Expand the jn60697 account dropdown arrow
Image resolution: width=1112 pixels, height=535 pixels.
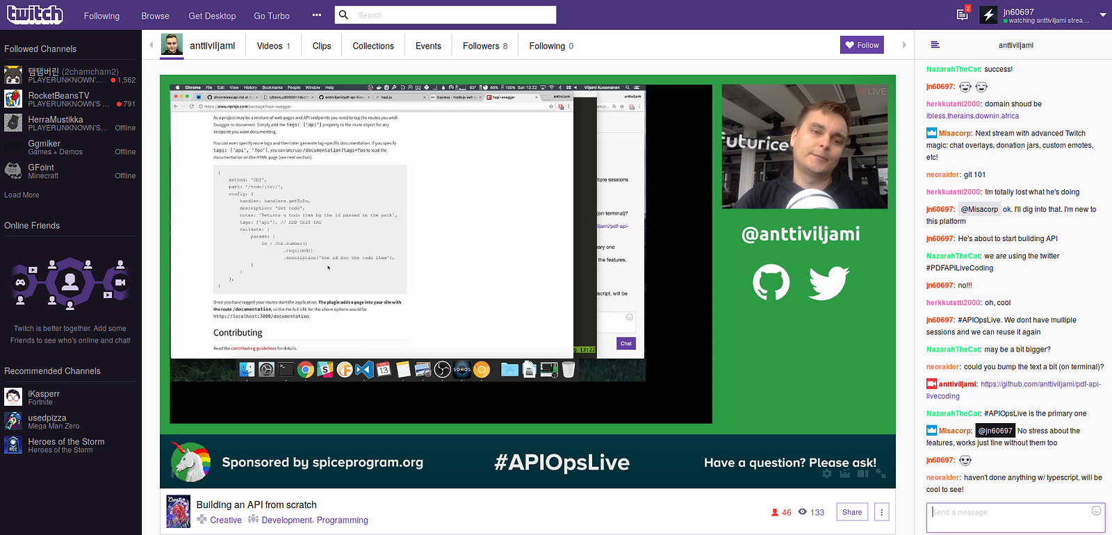tap(1102, 15)
